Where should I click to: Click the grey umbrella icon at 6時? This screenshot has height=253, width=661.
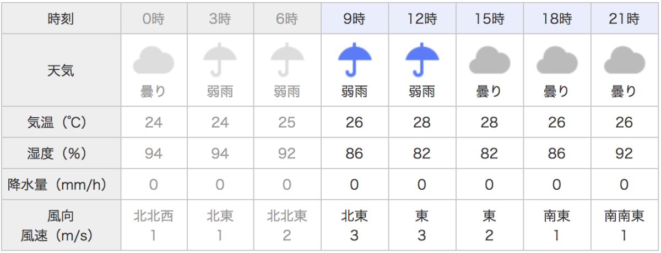click(288, 60)
